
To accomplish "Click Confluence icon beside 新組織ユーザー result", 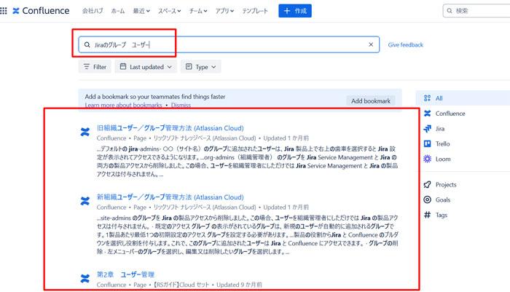I will 85,201.
